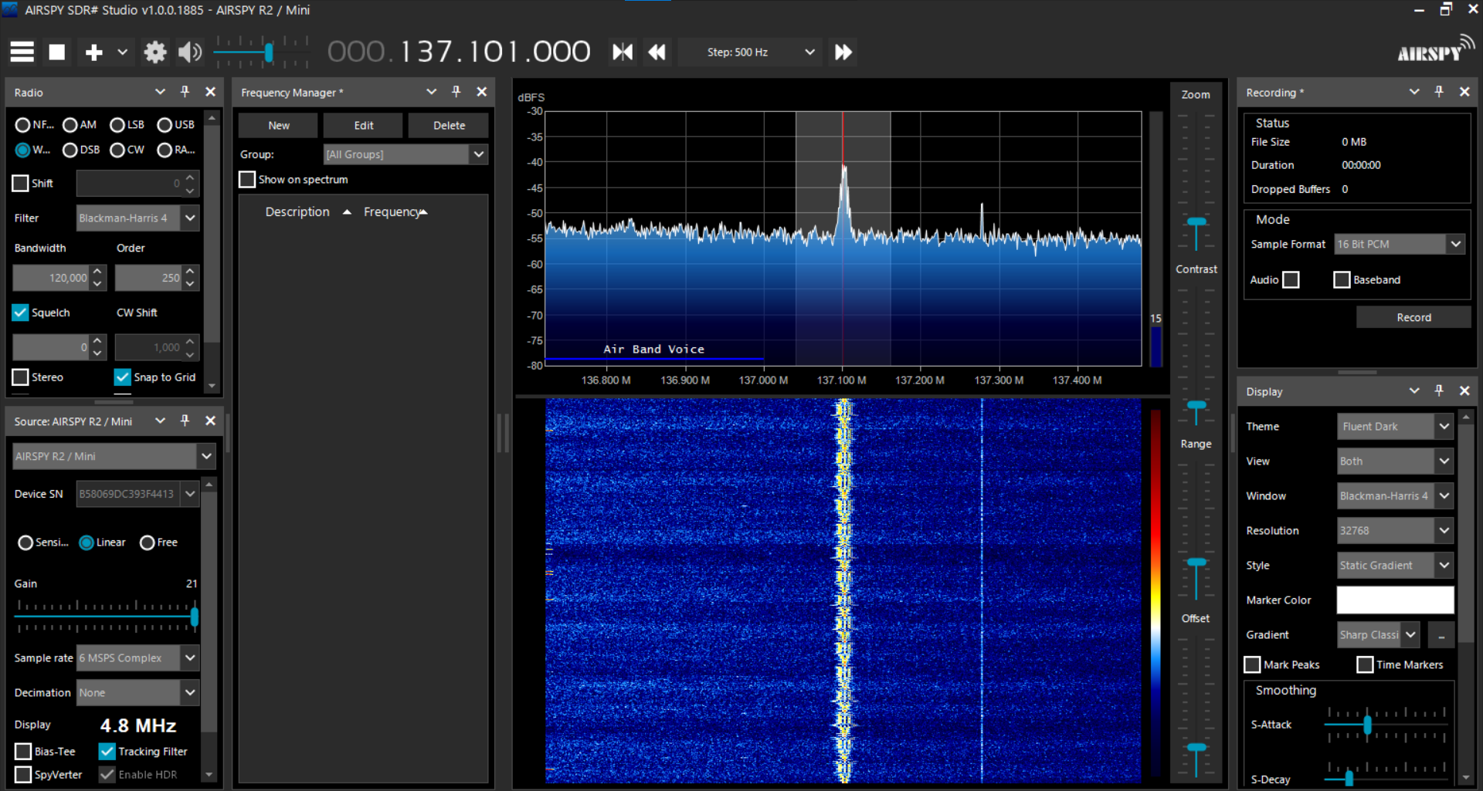Click the Record button
This screenshot has height=791, width=1483.
pyautogui.click(x=1413, y=317)
